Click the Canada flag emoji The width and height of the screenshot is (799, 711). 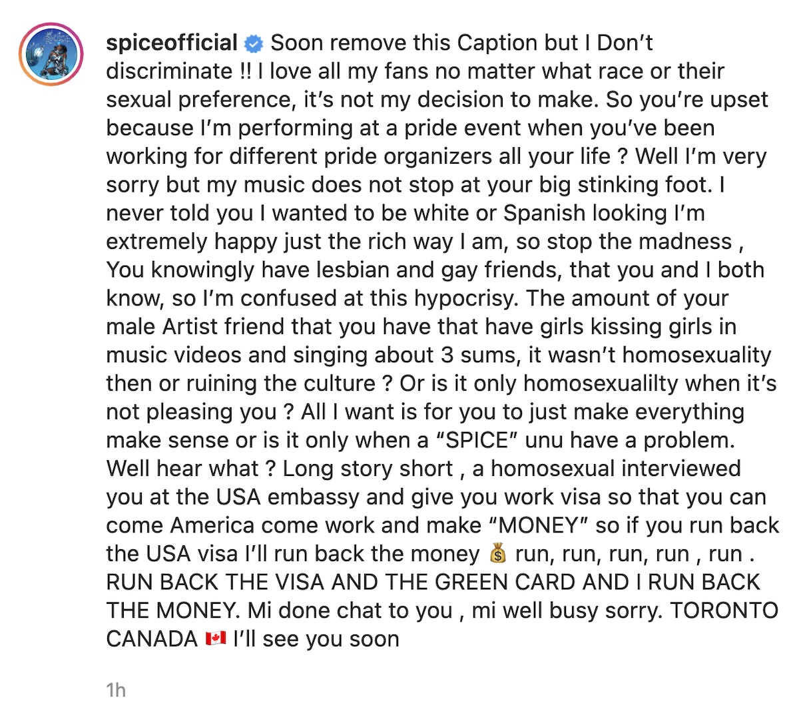pyautogui.click(x=216, y=638)
